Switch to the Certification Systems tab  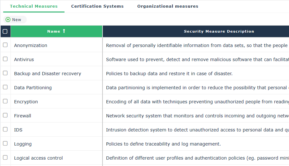97,6
